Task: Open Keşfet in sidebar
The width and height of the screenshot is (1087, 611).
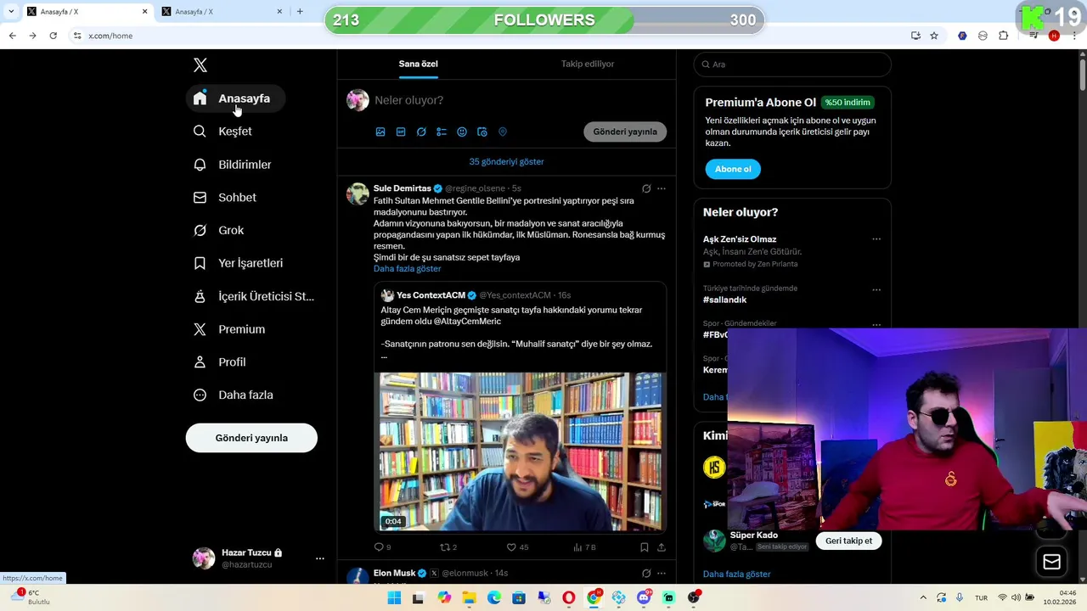Action: pyautogui.click(x=223, y=132)
